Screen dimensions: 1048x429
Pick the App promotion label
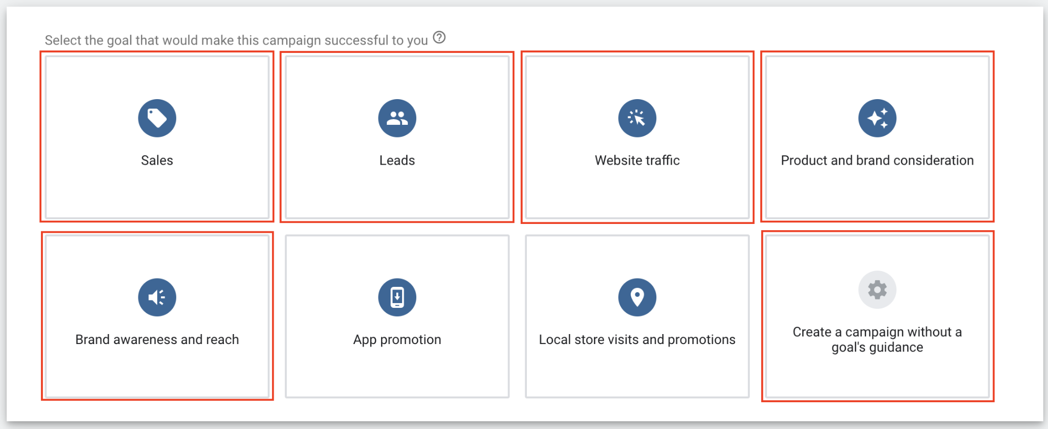click(397, 340)
